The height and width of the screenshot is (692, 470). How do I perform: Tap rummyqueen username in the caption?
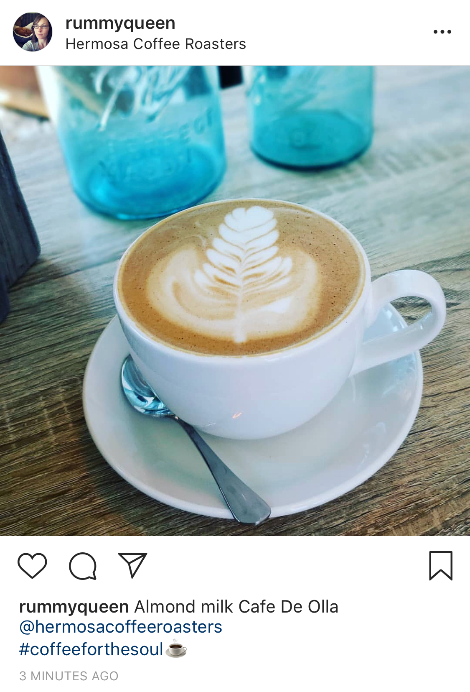coord(74,607)
